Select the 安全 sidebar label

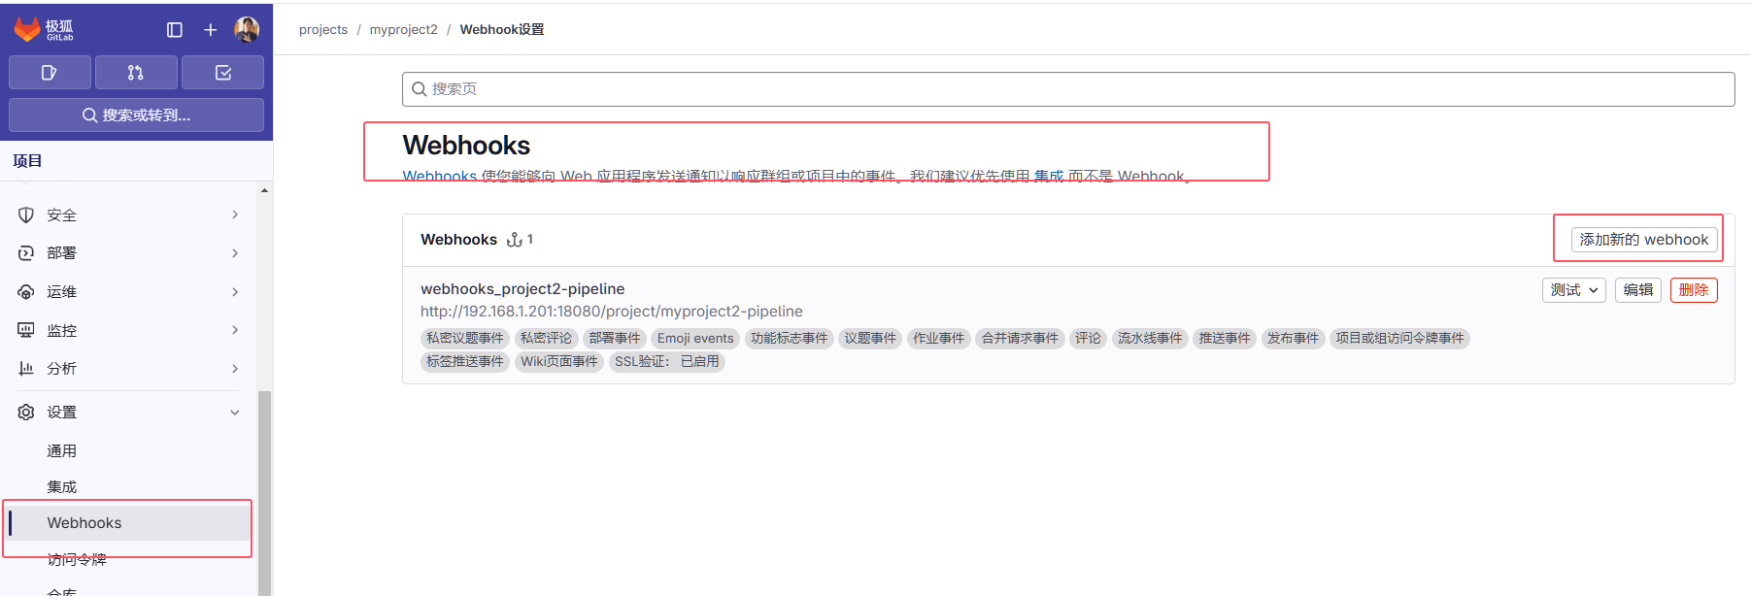coord(61,215)
